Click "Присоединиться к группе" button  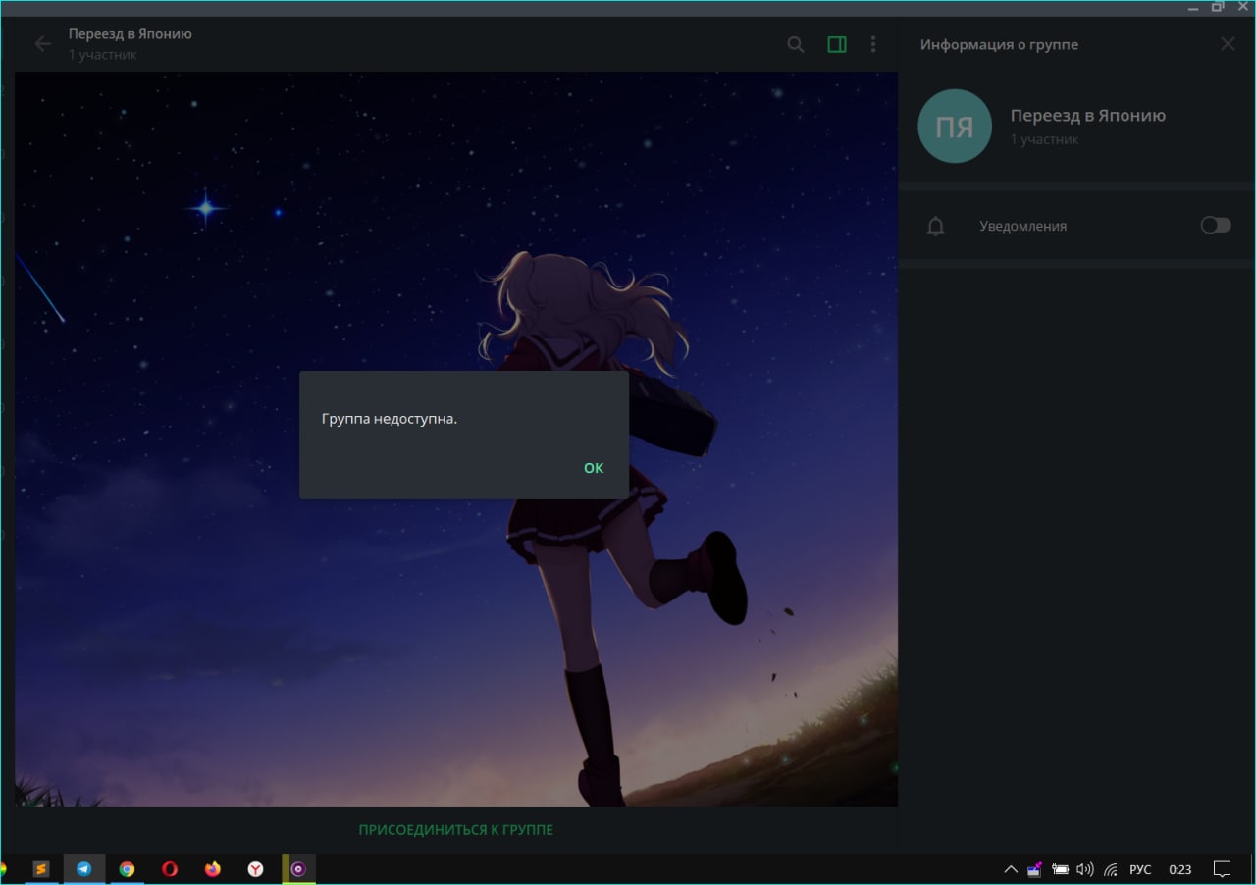[456, 830]
